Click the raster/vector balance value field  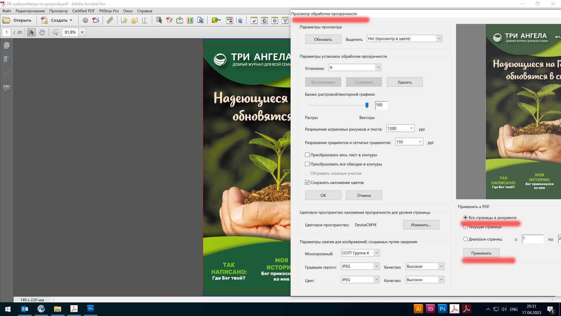coord(381,105)
